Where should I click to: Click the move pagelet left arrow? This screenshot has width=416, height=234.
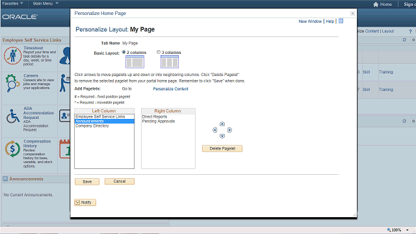tap(215, 130)
